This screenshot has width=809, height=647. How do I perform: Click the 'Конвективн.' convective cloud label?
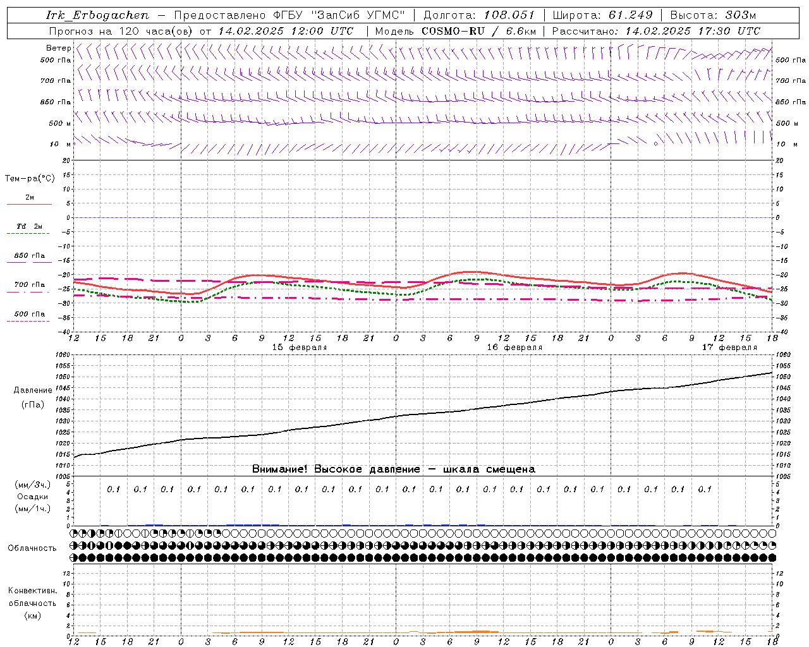[32, 591]
